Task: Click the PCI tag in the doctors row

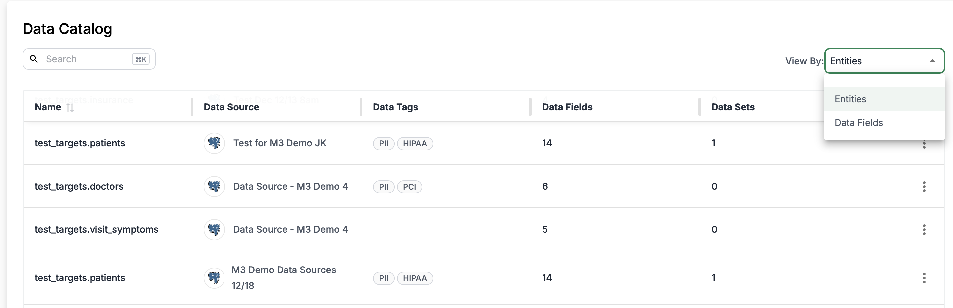Action: (410, 187)
